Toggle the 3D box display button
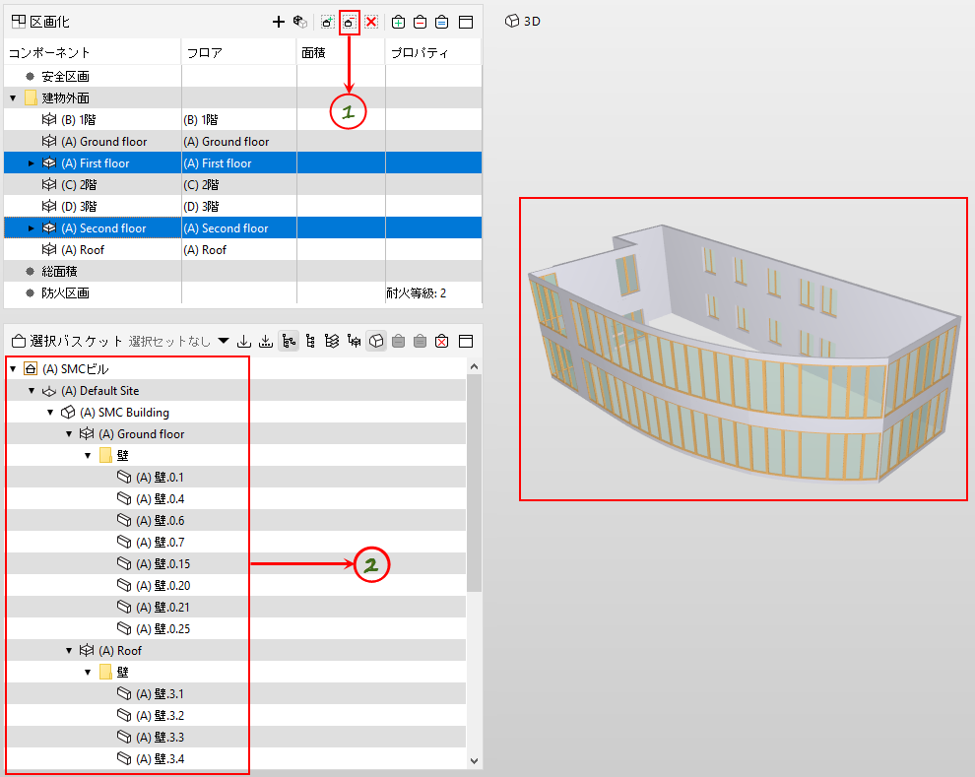 click(x=376, y=341)
